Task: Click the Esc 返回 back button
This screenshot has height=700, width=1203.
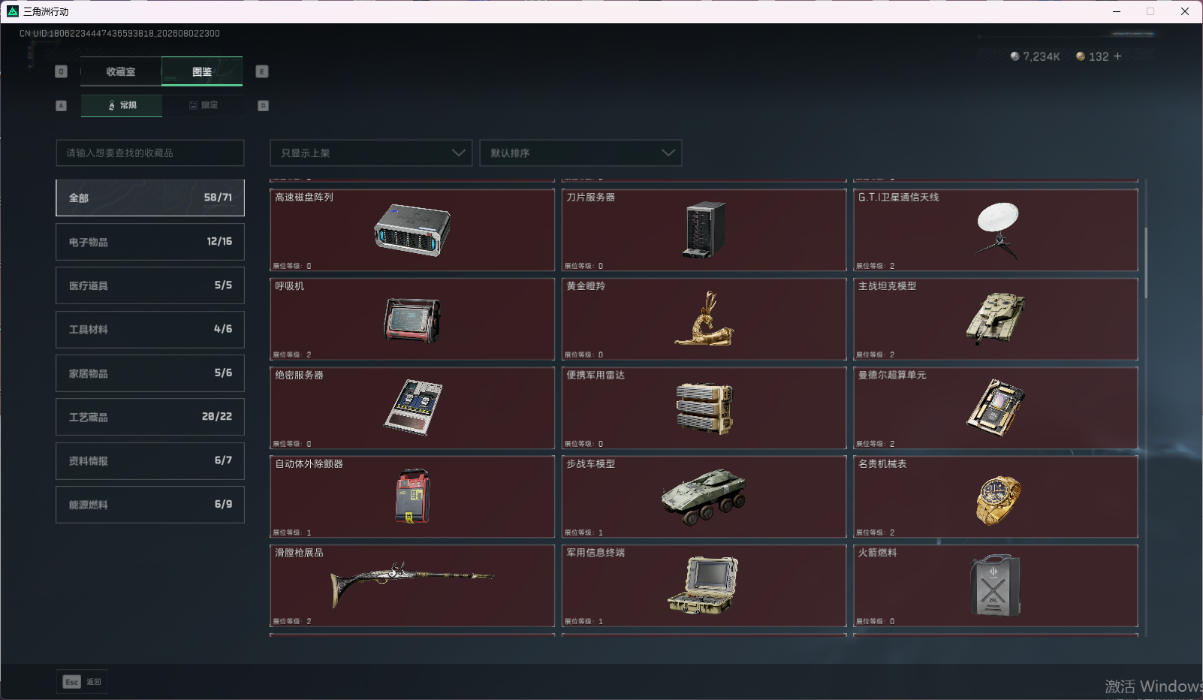Action: click(x=82, y=682)
